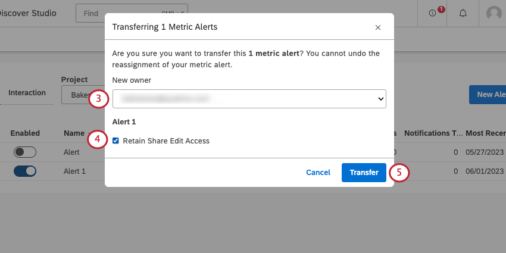Viewport: 506px width, 253px height.
Task: Switch to the Interaction tab
Action: [x=27, y=93]
